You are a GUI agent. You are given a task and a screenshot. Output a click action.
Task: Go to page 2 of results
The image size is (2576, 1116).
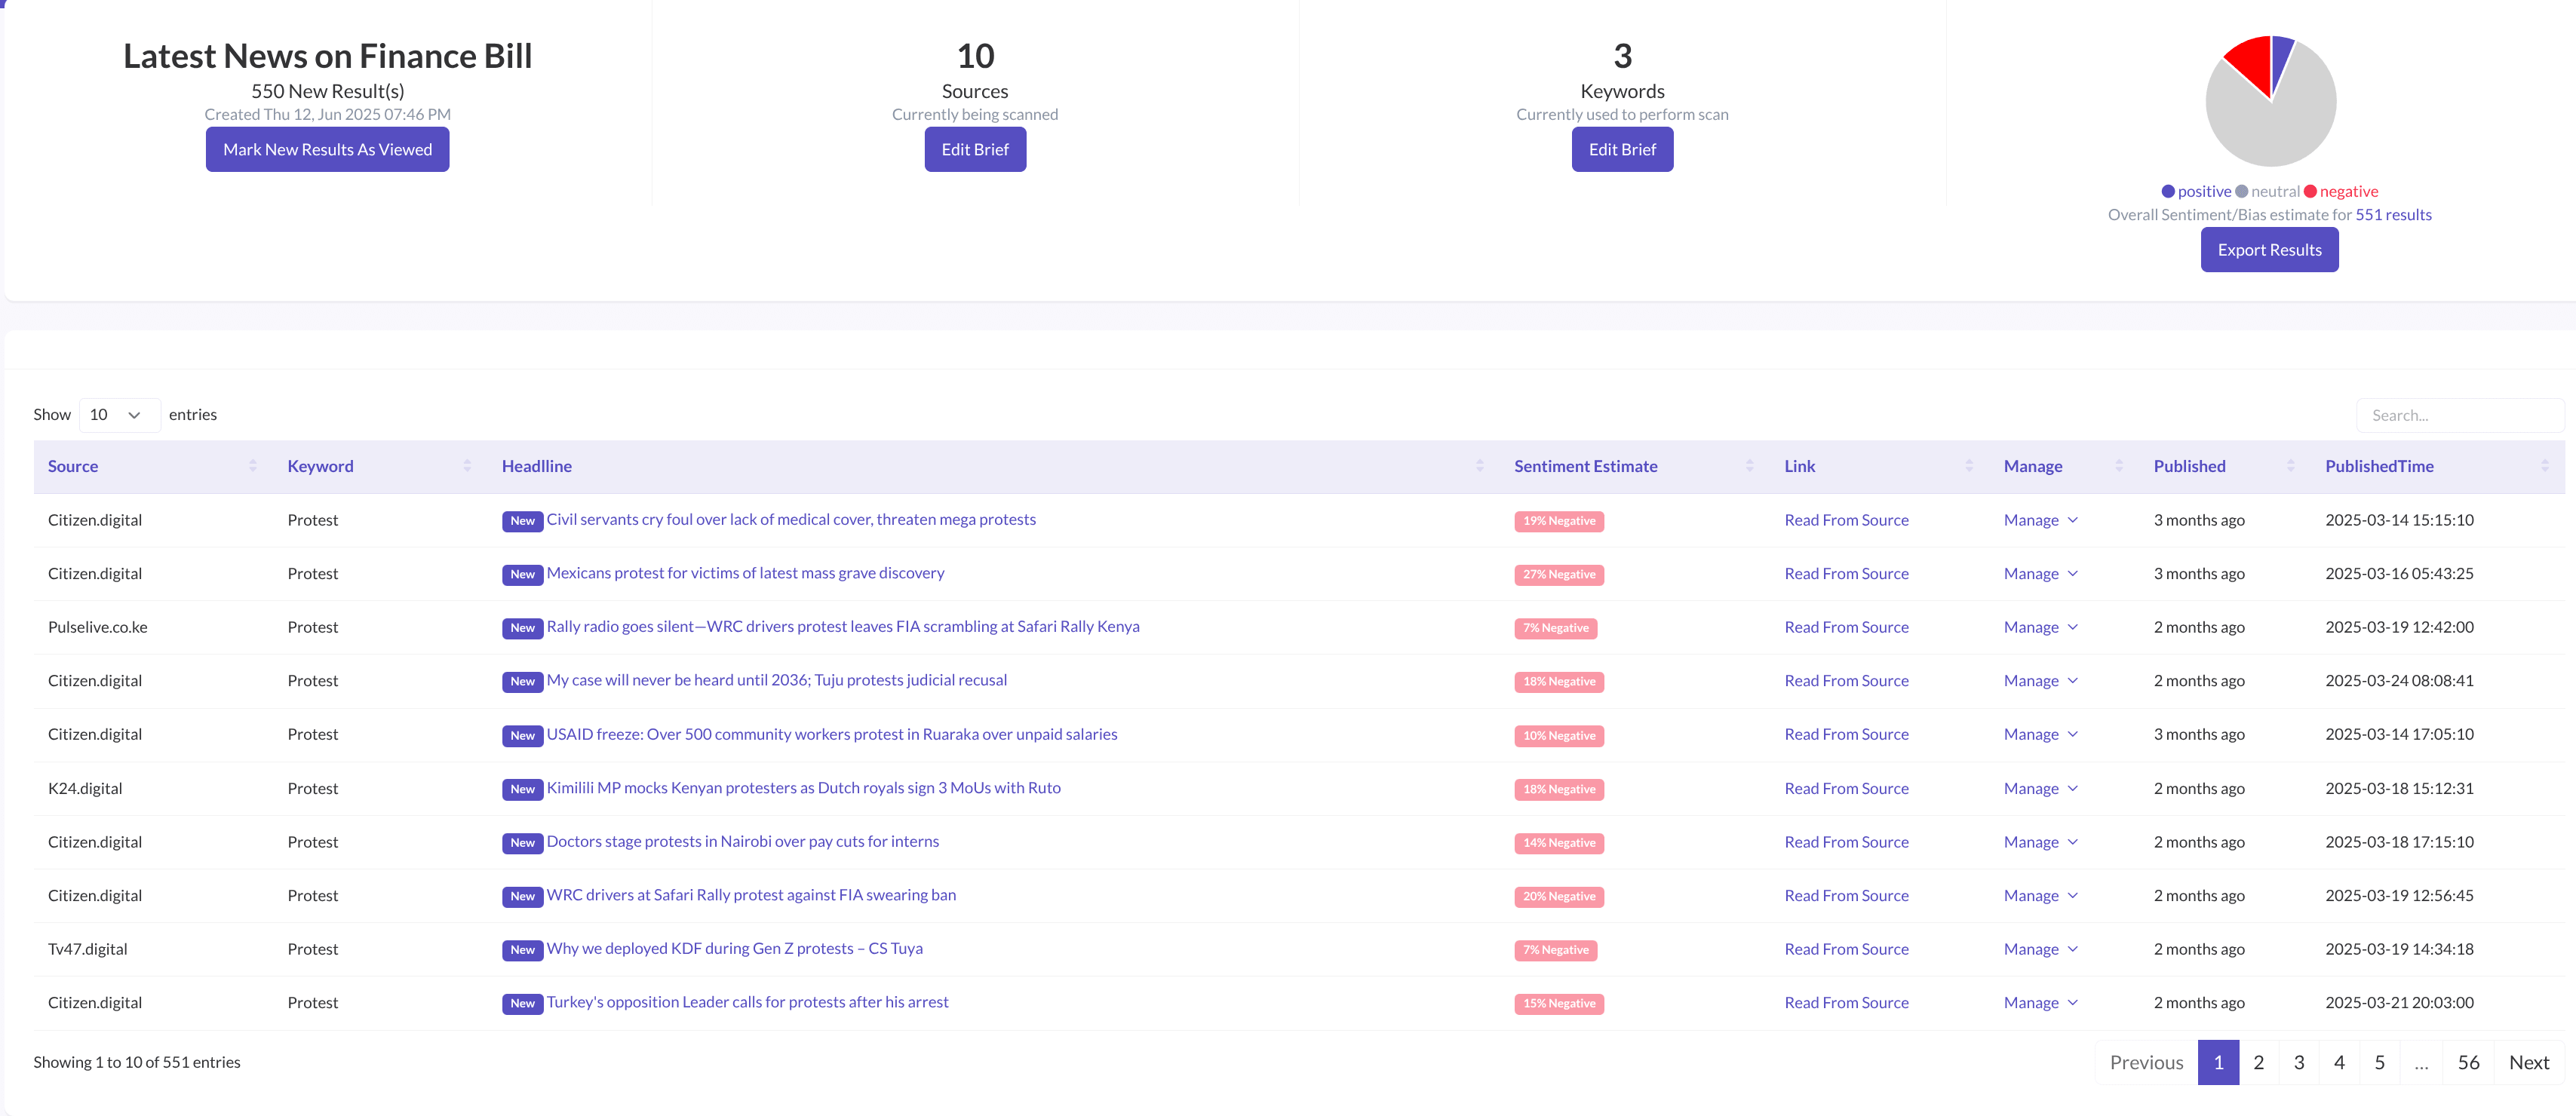(x=2258, y=1062)
